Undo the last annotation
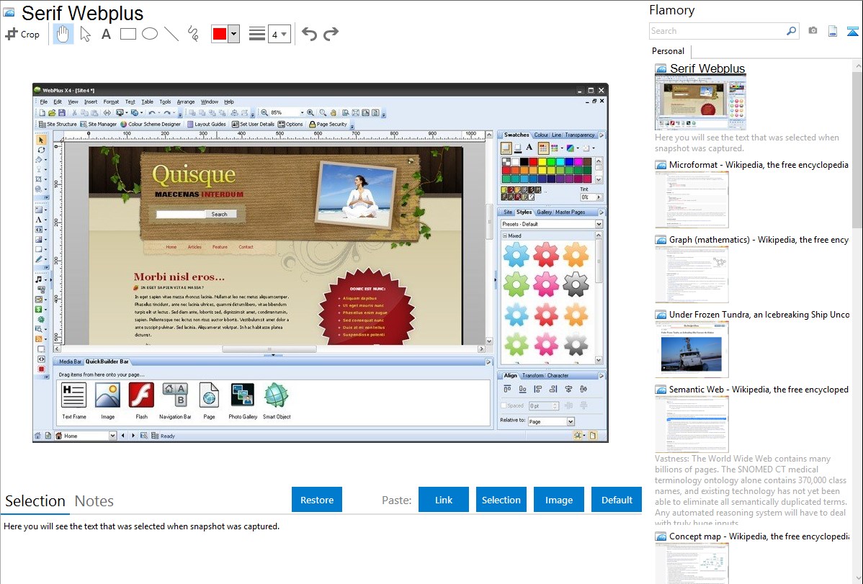 (x=309, y=34)
